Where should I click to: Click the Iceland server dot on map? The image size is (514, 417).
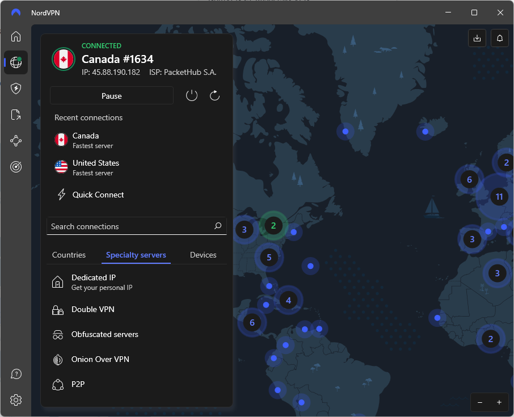(425, 132)
